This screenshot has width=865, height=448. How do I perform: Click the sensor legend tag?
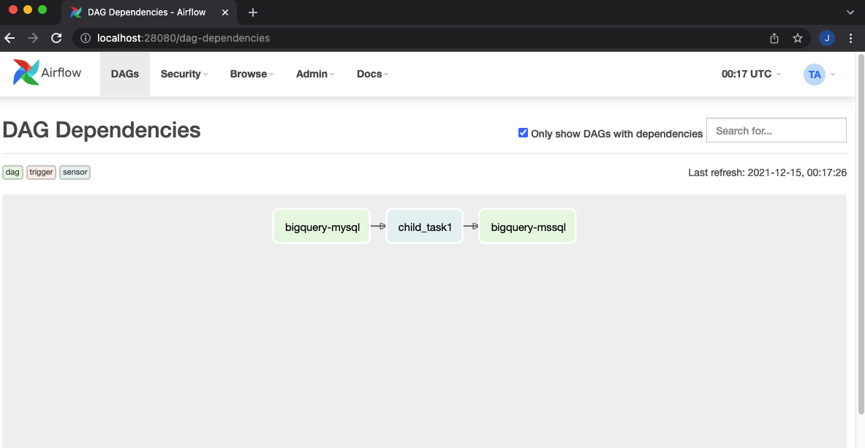[x=75, y=172]
